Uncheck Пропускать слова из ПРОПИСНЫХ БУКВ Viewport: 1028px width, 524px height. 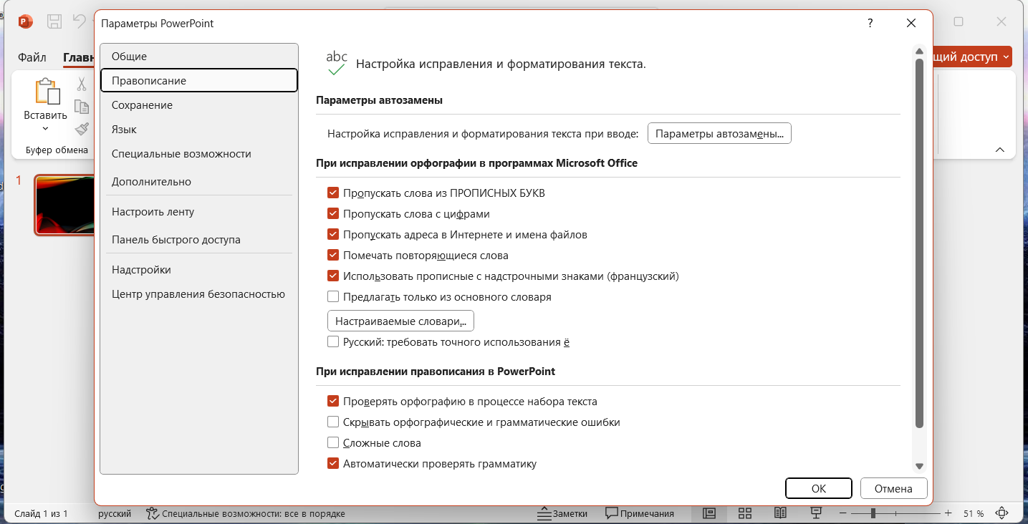(333, 193)
